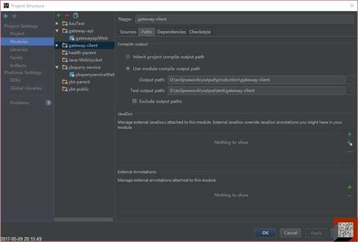Add JavaDoc URL with globe-plus icon

pos(350,143)
